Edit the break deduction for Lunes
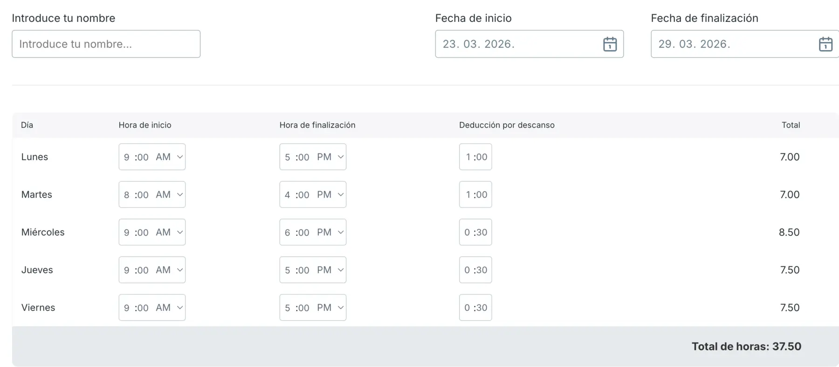The image size is (839, 367). coord(475,157)
